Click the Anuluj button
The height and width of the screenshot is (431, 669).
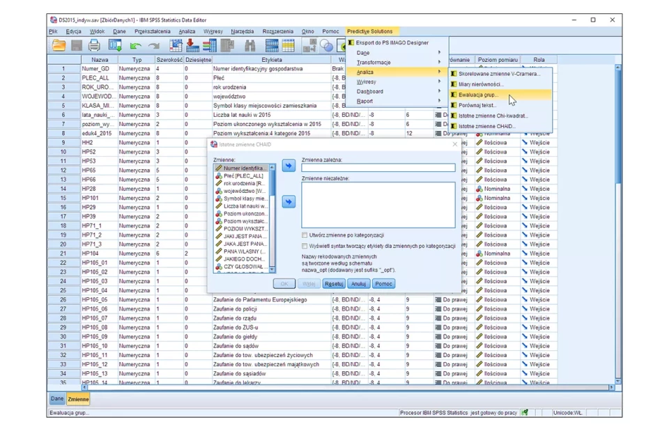(x=358, y=284)
